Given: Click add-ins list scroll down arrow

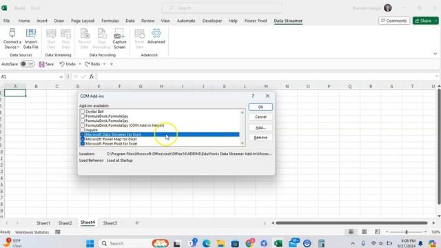Looking at the screenshot, I should point(243,143).
